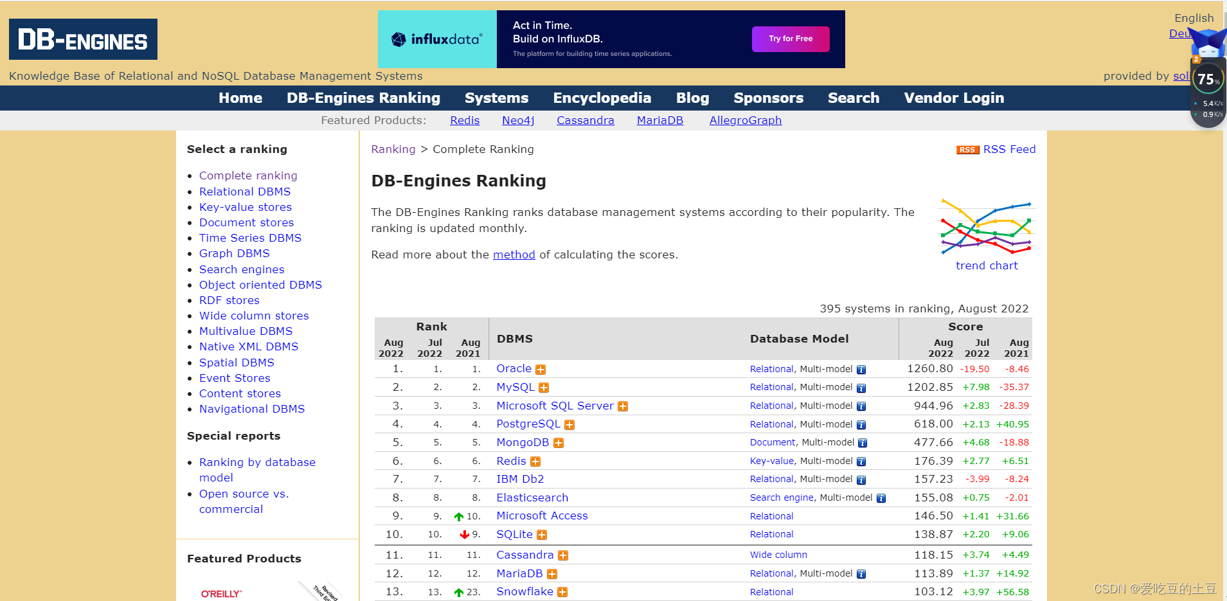
Task: Click the influxdata logo in the banner
Action: 437,39
